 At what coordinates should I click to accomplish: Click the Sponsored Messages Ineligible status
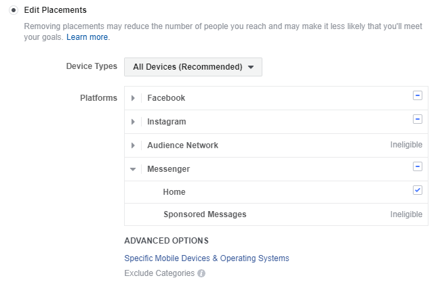(x=406, y=214)
